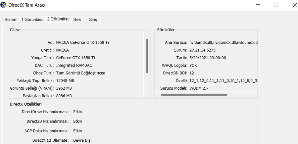This screenshot has height=144, width=298.
Task: Click feature levels value 12_1,12_0,11_1
Action: [x=223, y=80]
